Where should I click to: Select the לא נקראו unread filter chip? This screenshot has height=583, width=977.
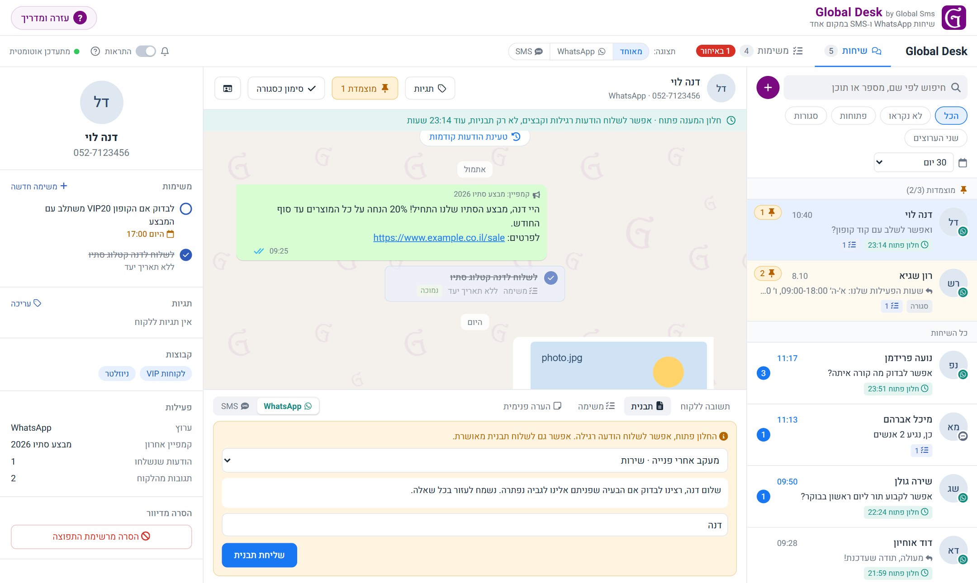[905, 116]
